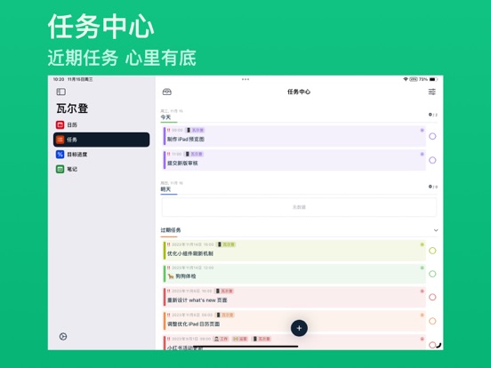
Task: Check off 优化小组件刷新机制 task
Action: point(432,251)
